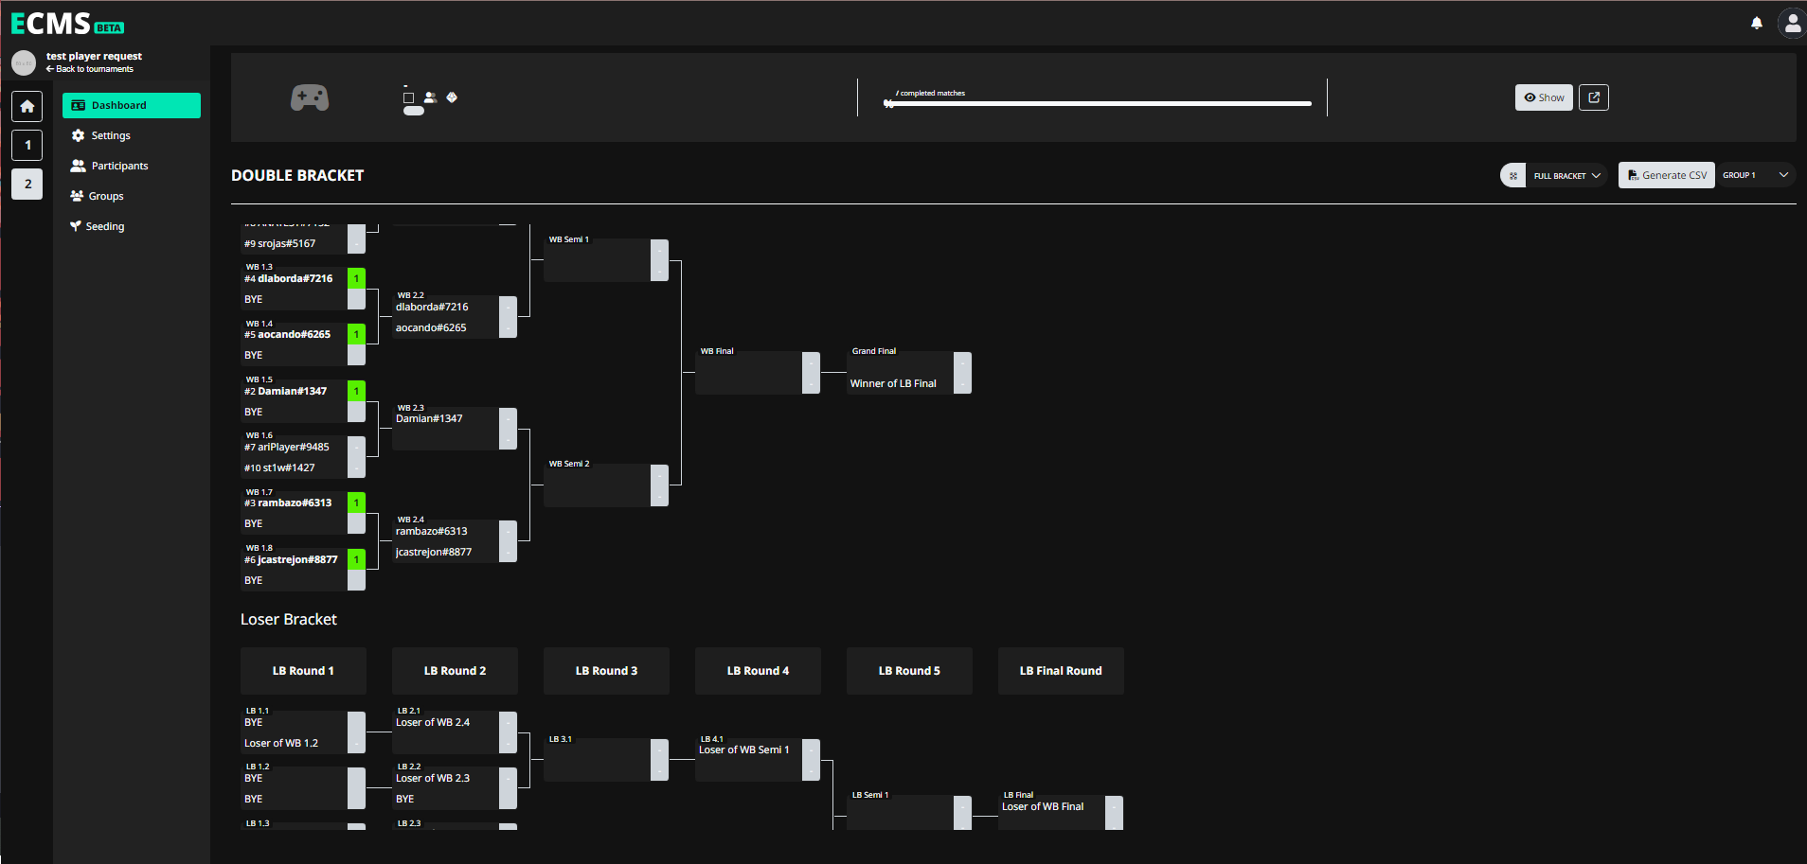Expand the FULL BRACKET dropdown
Image resolution: width=1807 pixels, height=864 pixels.
coord(1566,175)
